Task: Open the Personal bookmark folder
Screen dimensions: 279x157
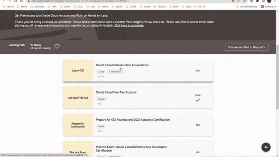Action: [8, 7]
